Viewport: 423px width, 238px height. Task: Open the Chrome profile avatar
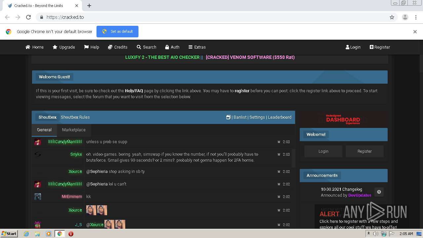[x=405, y=17]
